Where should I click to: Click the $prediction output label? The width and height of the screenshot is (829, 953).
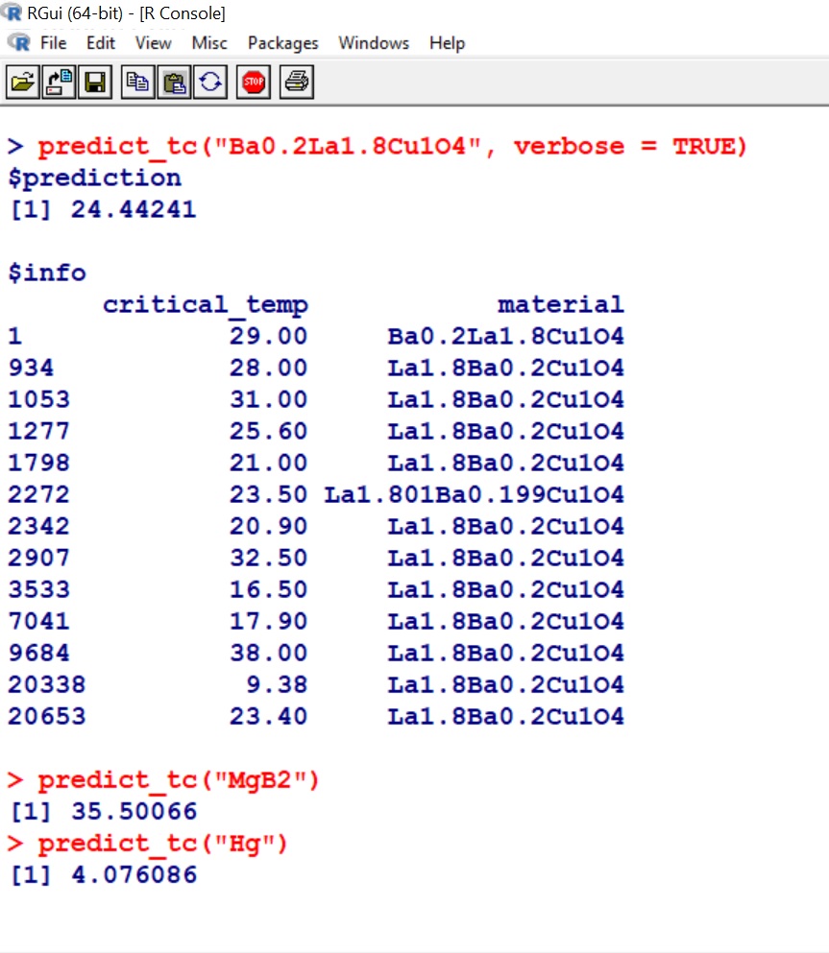tap(95, 179)
